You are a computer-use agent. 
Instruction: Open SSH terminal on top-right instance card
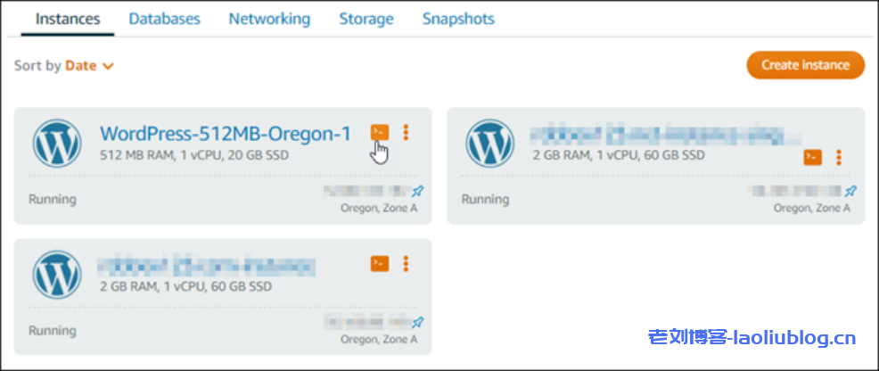pos(812,157)
